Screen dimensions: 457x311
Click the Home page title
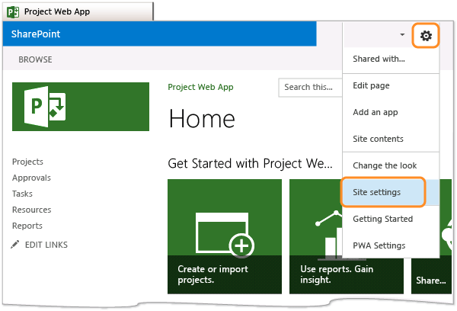[x=202, y=119]
